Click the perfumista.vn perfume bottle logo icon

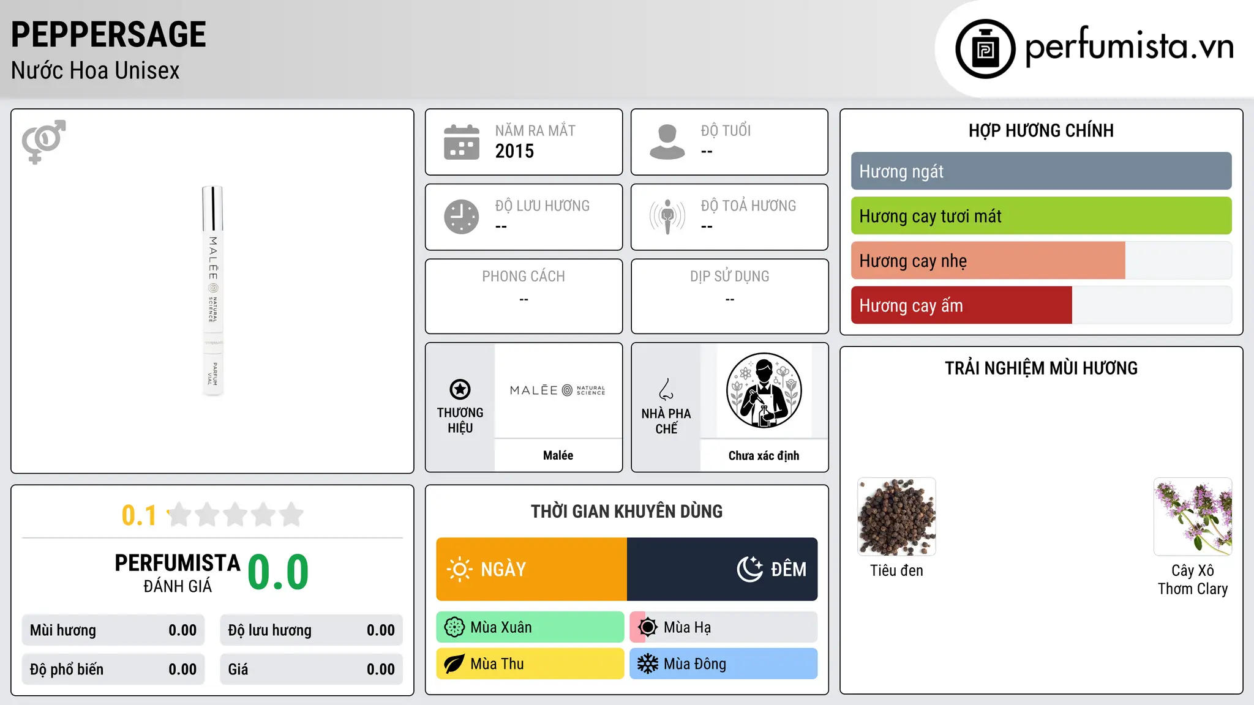(985, 49)
